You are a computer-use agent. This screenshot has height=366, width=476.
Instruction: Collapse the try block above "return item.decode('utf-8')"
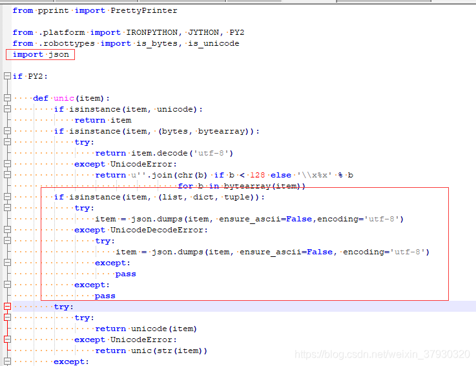[7, 142]
